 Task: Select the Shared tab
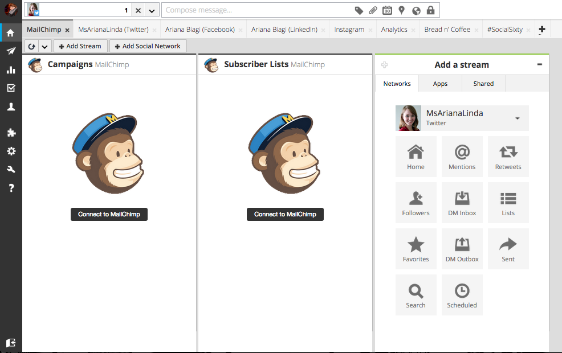[483, 84]
